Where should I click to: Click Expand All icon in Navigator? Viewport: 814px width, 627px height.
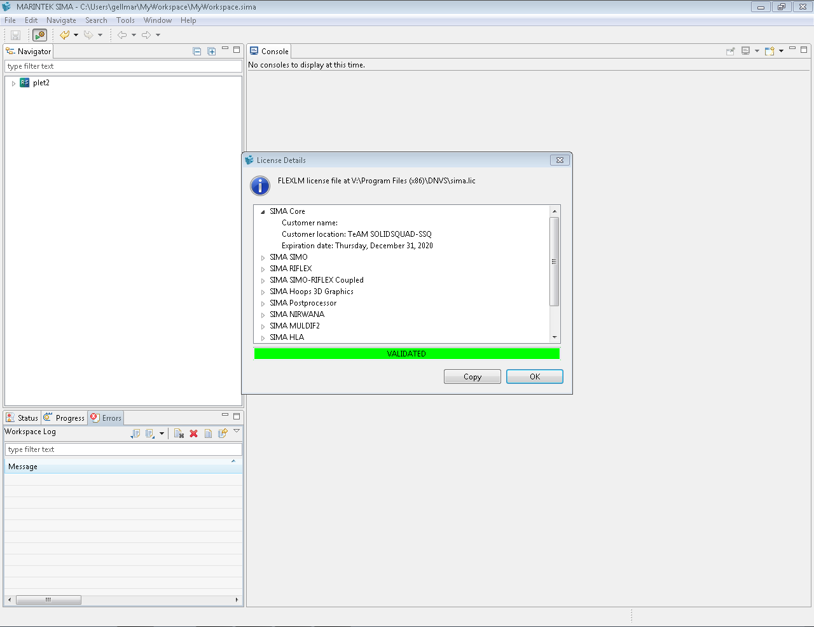click(212, 52)
